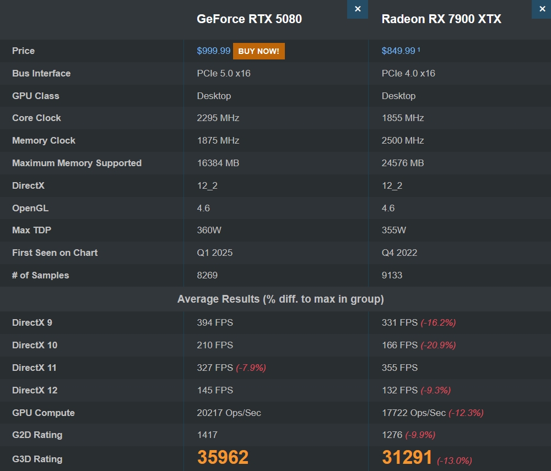Select the 145 FPS DirectX 12 result
The height and width of the screenshot is (471, 551).
[x=215, y=390]
